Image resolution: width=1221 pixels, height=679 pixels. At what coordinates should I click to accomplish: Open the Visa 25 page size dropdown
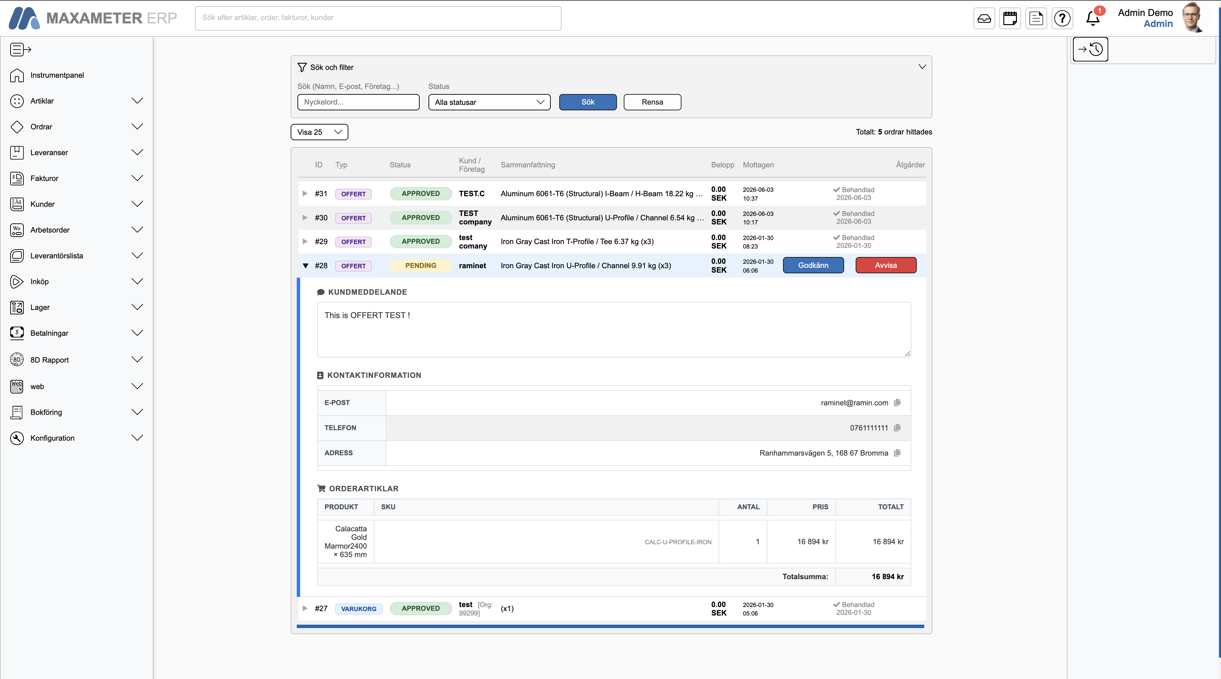click(319, 132)
